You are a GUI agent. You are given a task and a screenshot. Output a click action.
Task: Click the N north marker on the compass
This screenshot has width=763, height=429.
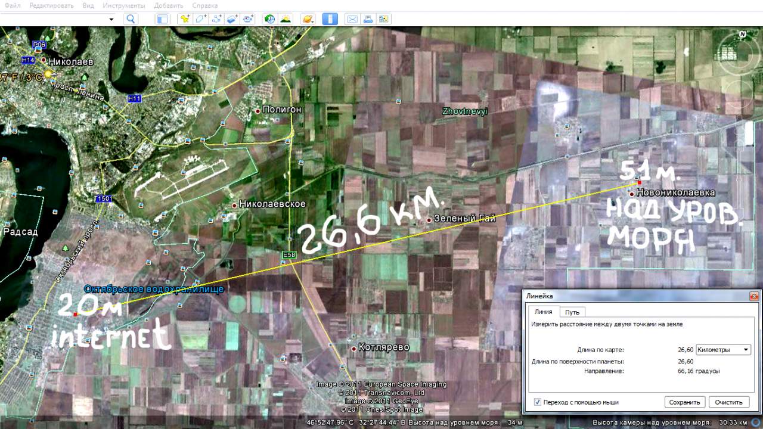[x=743, y=35]
